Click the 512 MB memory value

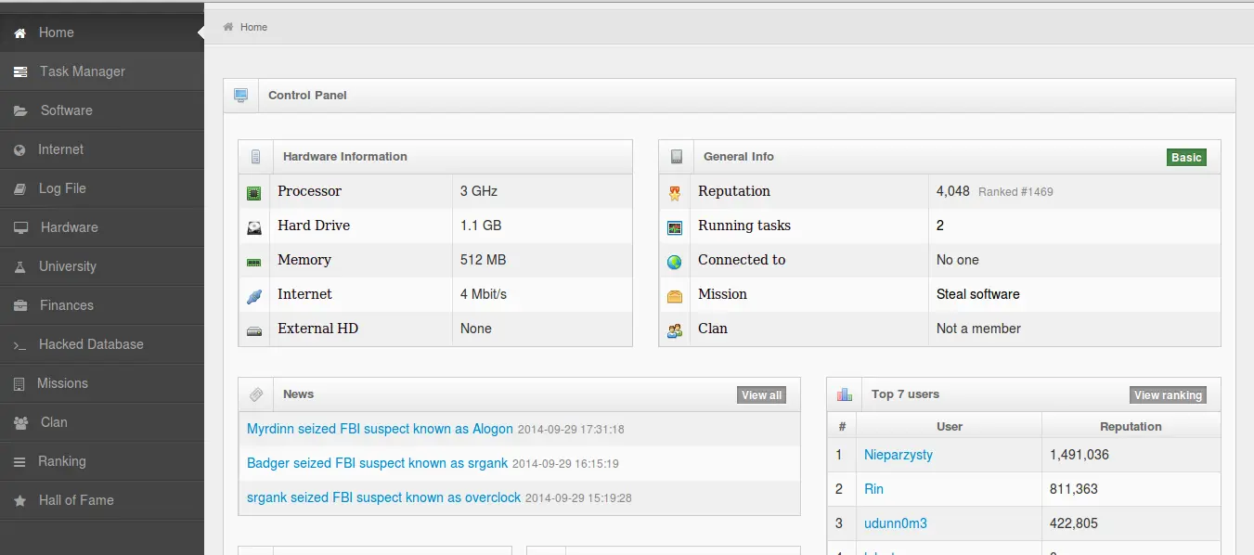click(x=484, y=260)
